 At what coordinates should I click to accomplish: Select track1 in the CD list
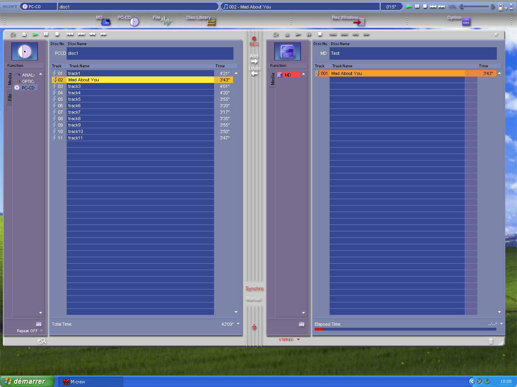pyautogui.click(x=142, y=73)
